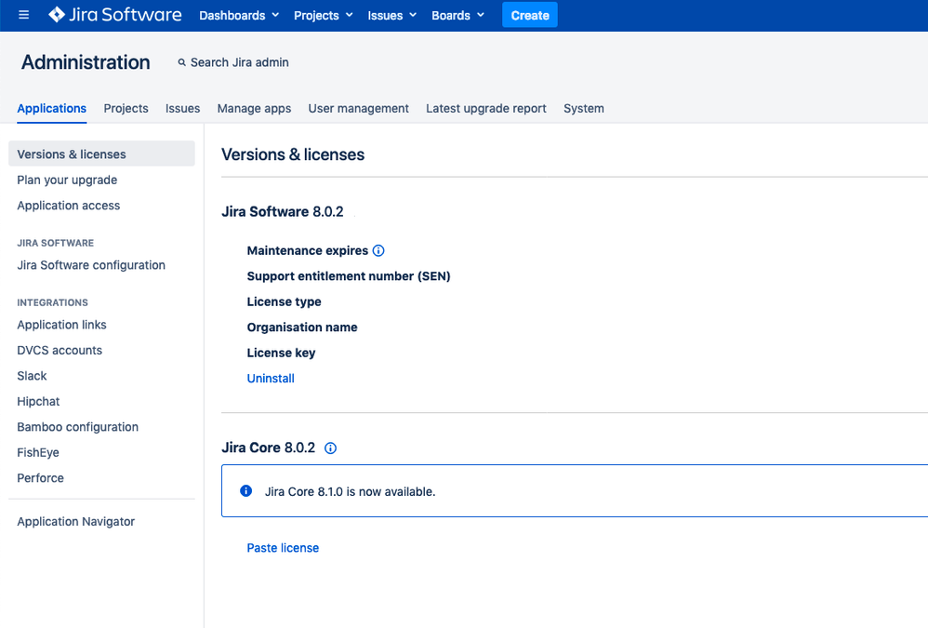The image size is (928, 628).
Task: Click the INTEGRATIONS section header
Action: [52, 302]
